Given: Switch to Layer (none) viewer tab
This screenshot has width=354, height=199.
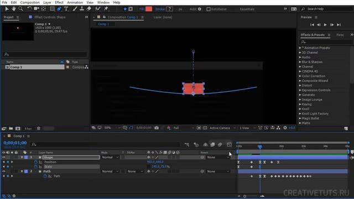Looking at the screenshot, I should point(163,17).
